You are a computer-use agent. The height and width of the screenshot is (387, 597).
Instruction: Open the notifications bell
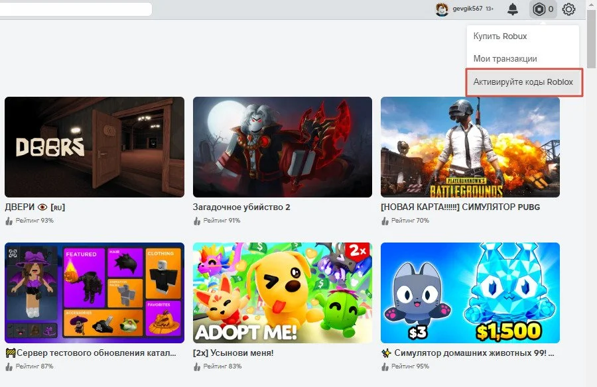pyautogui.click(x=513, y=9)
